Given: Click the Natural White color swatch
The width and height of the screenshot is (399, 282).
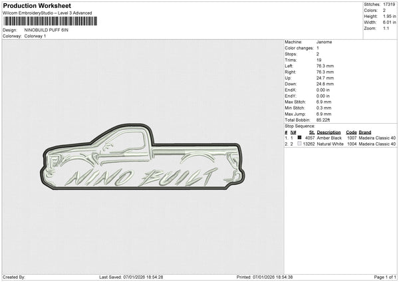Looking at the screenshot, I should pos(299,144).
